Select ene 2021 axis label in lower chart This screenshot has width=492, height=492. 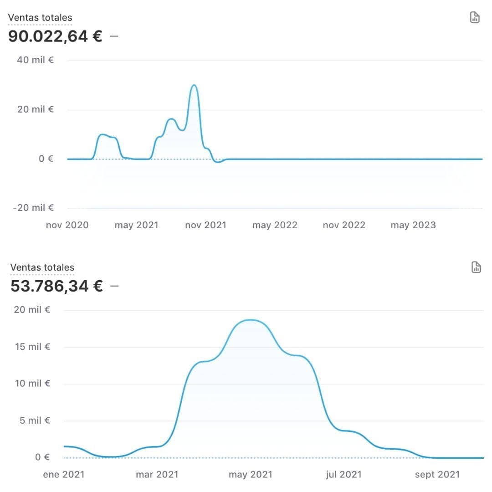coord(64,474)
